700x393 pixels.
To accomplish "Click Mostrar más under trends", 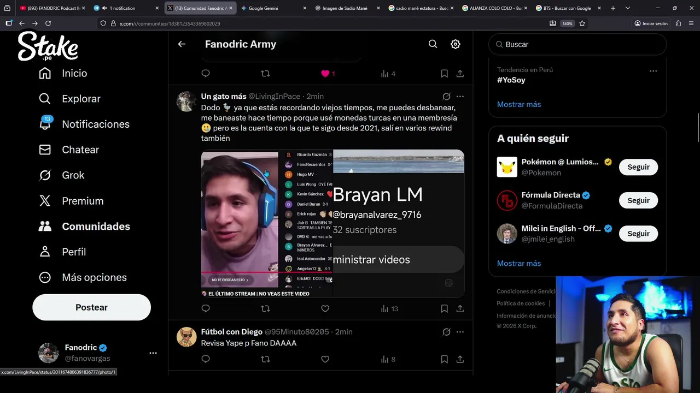I will [519, 104].
